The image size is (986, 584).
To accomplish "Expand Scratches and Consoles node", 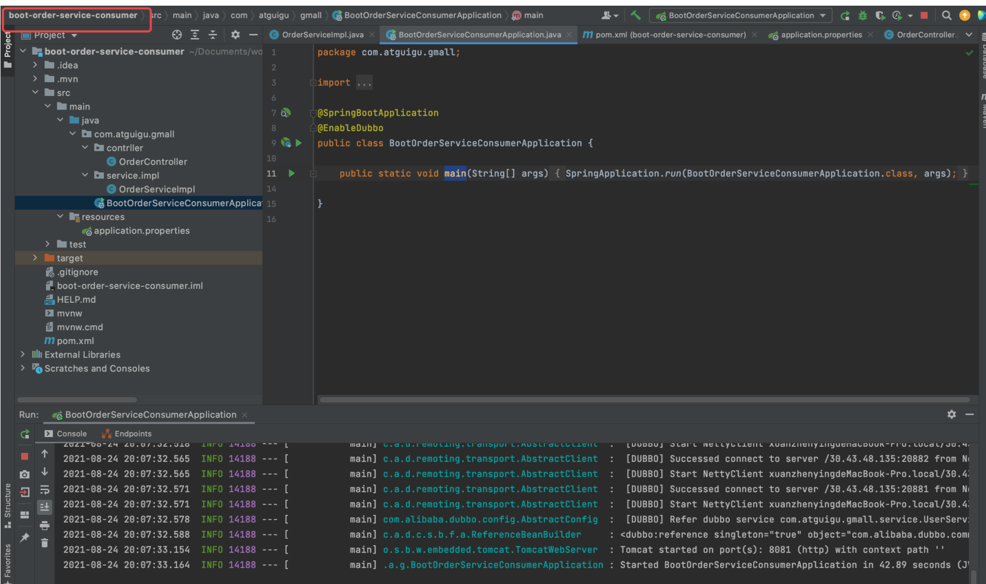I will pos(23,368).
